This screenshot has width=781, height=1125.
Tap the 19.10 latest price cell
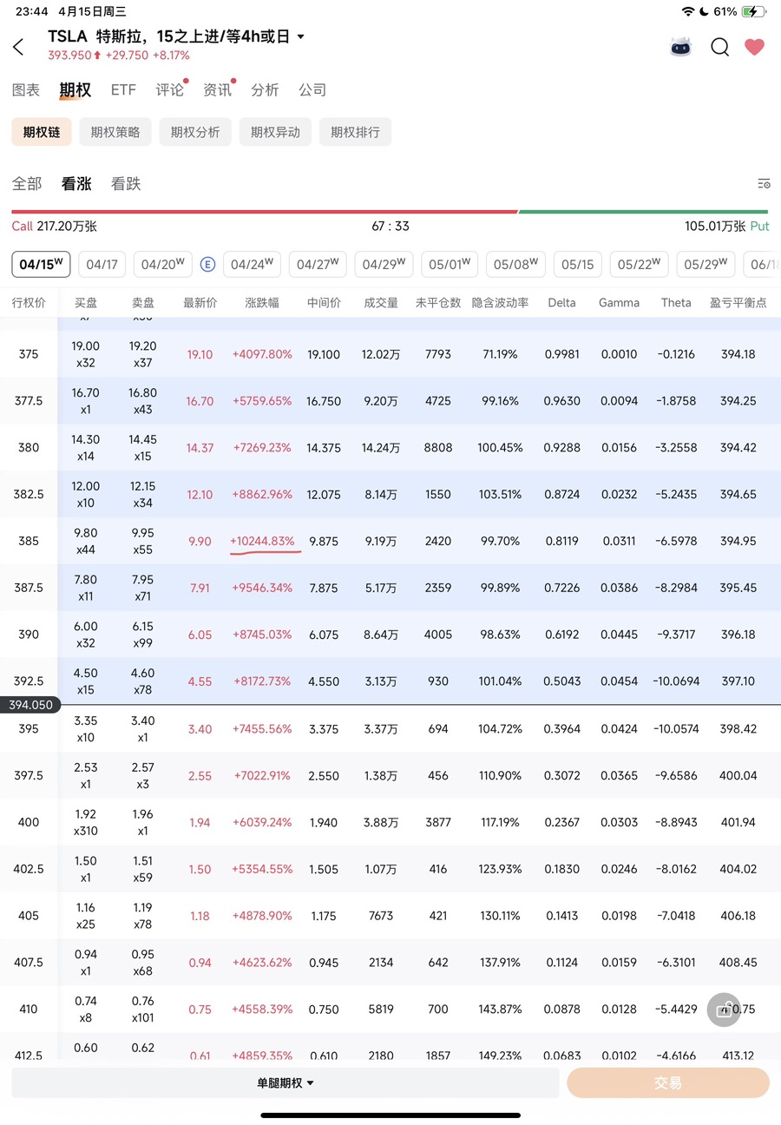(x=200, y=354)
